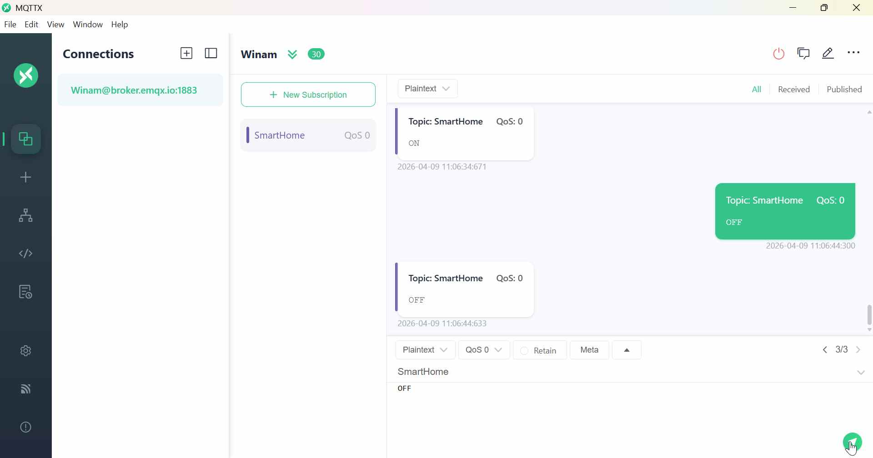The image size is (873, 458).
Task: Create new connection with the plus-box icon
Action: (x=187, y=54)
